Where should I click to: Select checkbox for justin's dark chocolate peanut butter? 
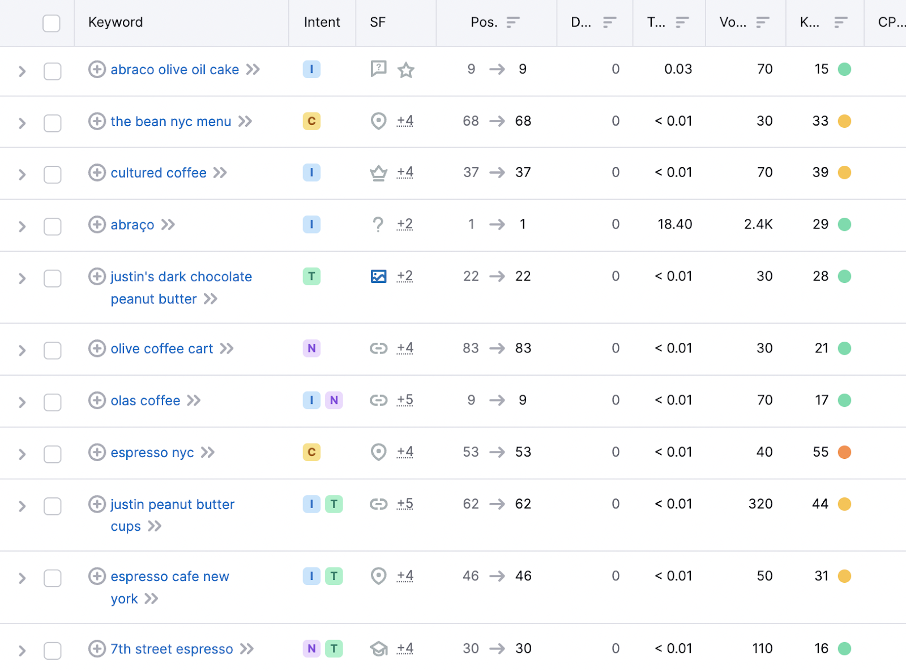point(53,278)
